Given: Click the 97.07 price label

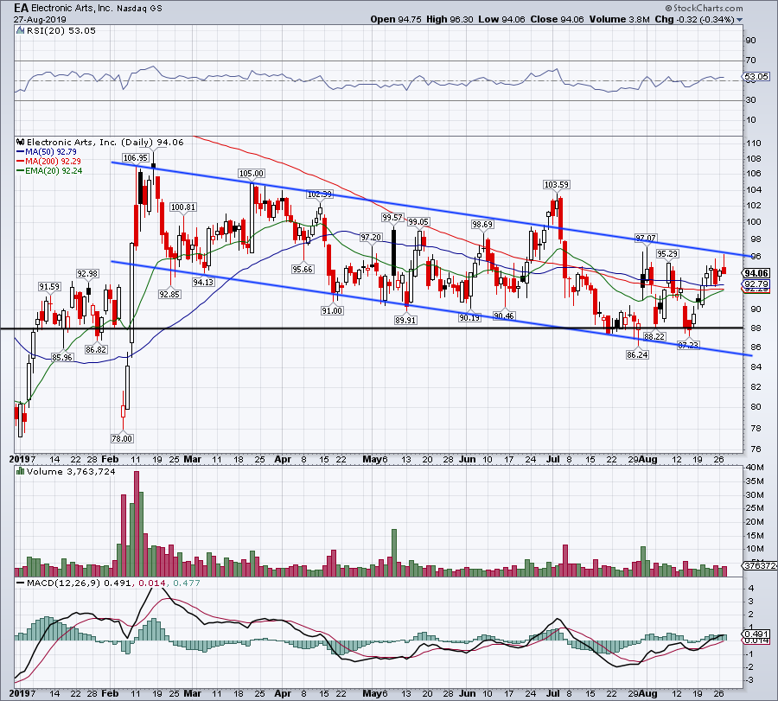Looking at the screenshot, I should pyautogui.click(x=645, y=239).
